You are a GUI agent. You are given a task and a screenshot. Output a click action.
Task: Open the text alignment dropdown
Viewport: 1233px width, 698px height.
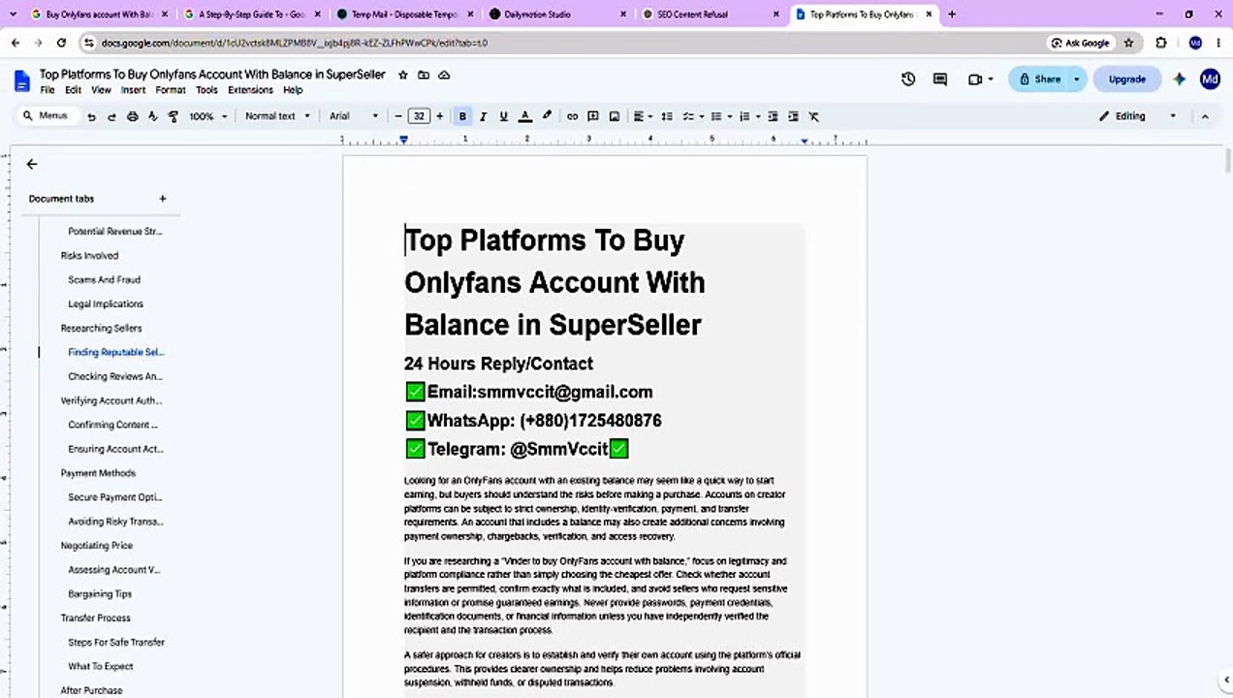pos(643,116)
